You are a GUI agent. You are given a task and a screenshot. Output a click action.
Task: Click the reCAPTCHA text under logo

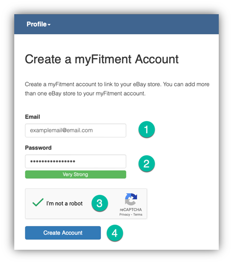[131, 210]
